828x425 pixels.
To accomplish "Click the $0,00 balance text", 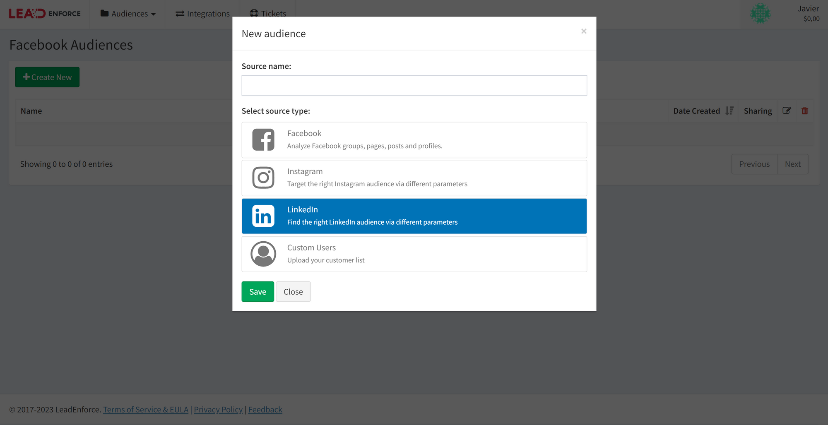I will tap(811, 19).
